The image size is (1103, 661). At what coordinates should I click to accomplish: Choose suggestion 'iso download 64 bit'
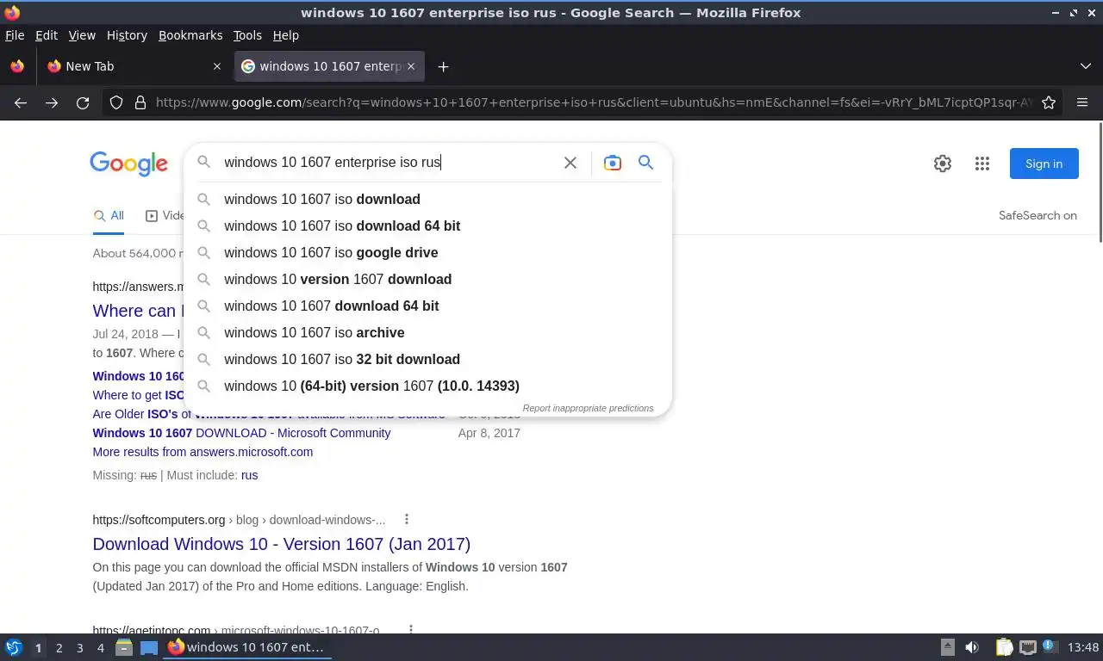427,225
